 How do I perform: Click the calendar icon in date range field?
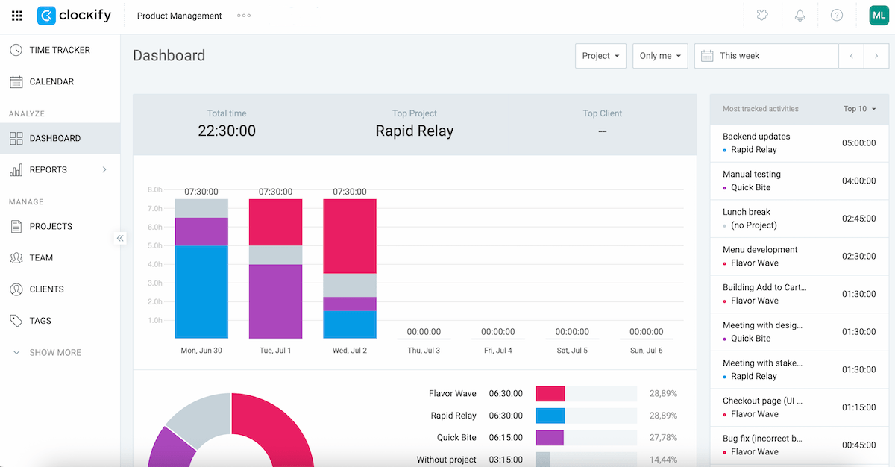[x=707, y=56]
